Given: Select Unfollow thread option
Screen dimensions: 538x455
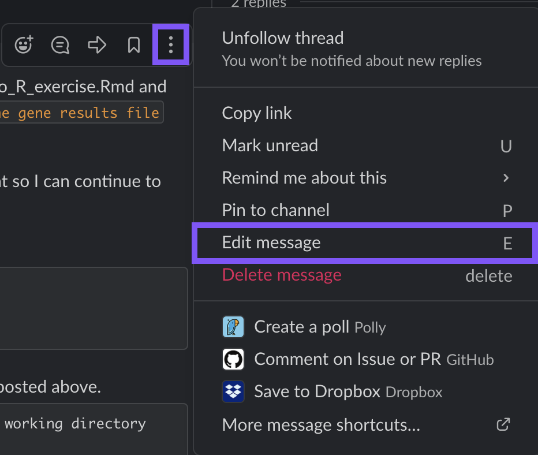Looking at the screenshot, I should click(283, 38).
